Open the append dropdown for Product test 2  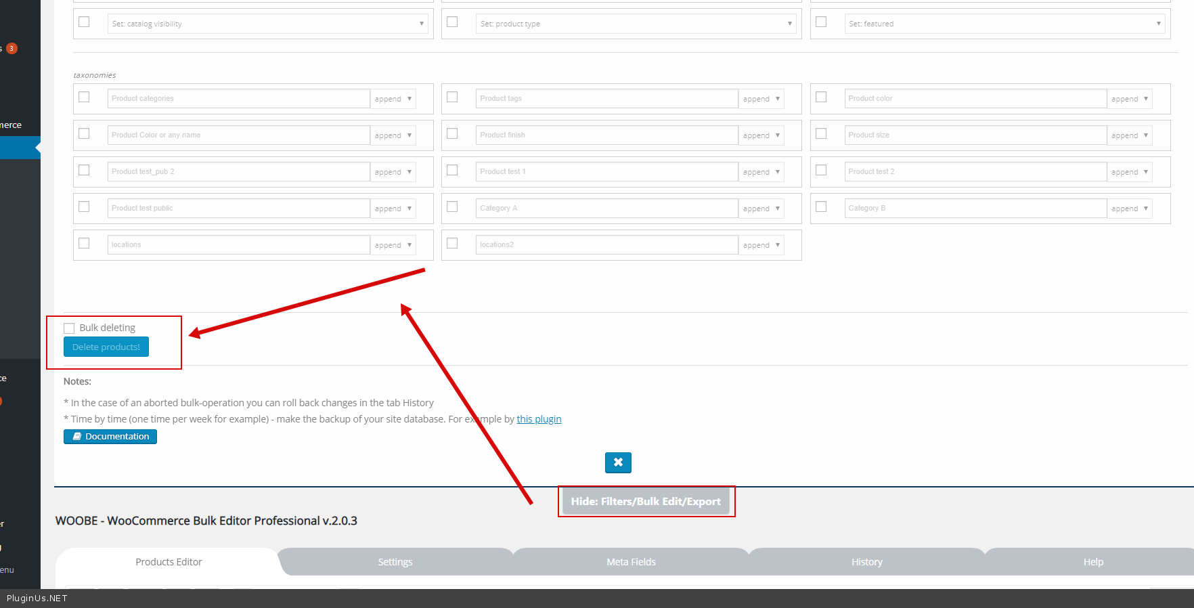(1130, 172)
